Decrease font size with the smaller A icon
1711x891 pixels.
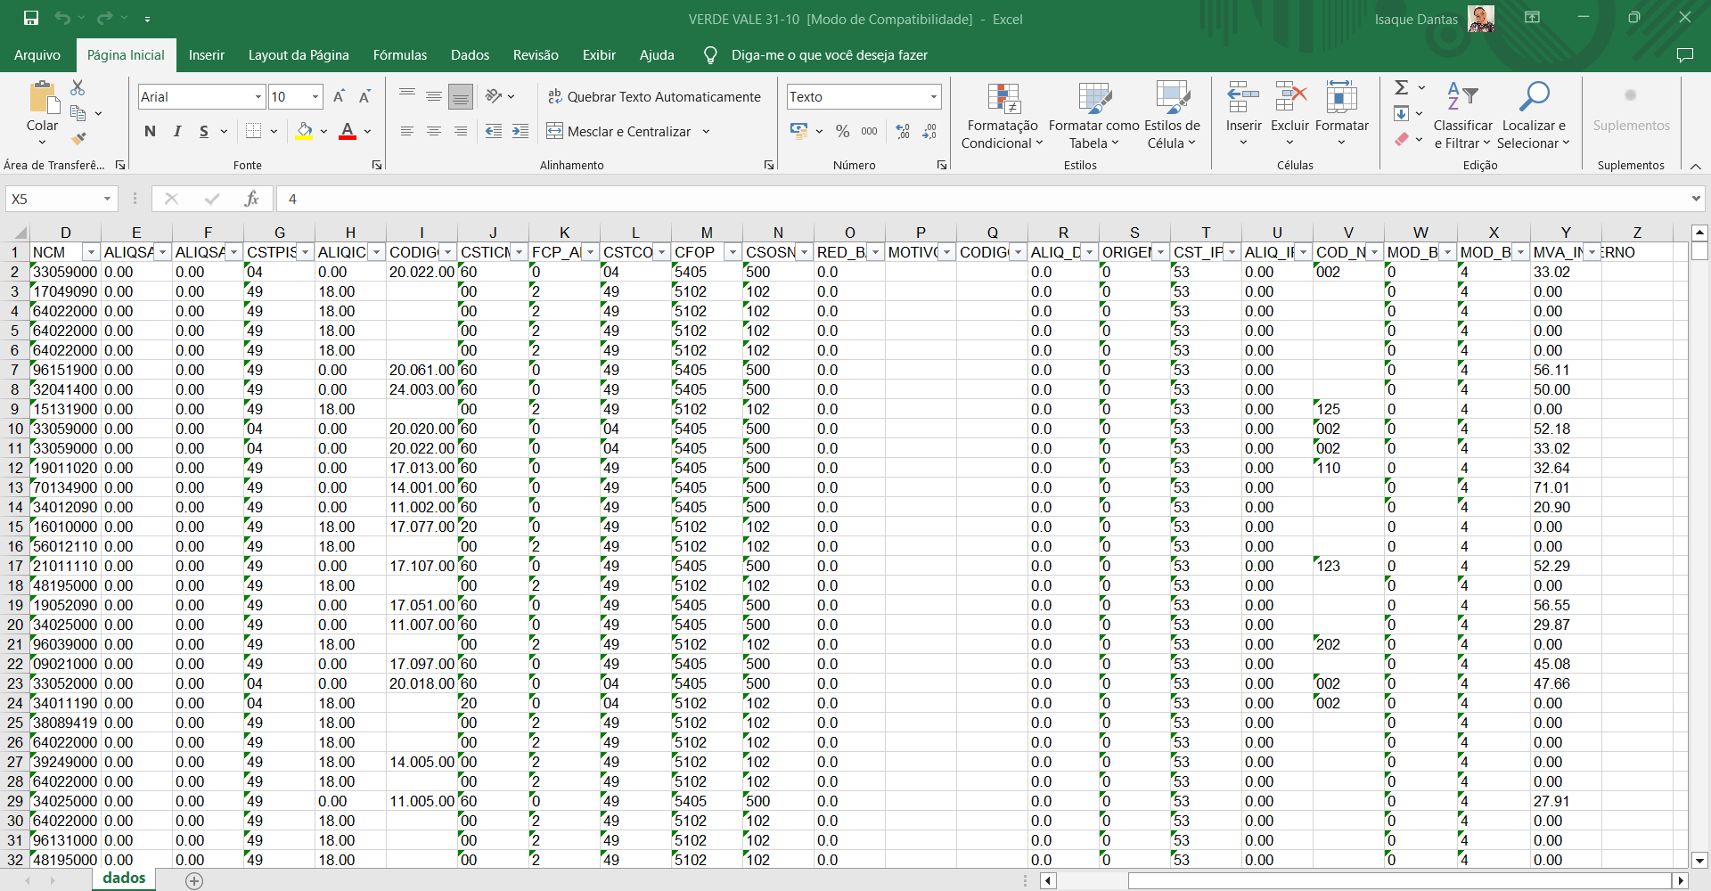tap(364, 96)
